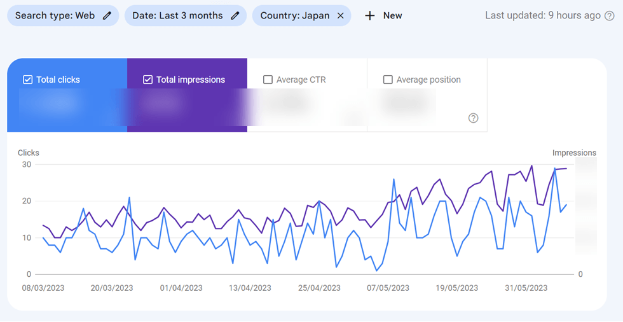Click the 25/04/2023 date label

319,288
